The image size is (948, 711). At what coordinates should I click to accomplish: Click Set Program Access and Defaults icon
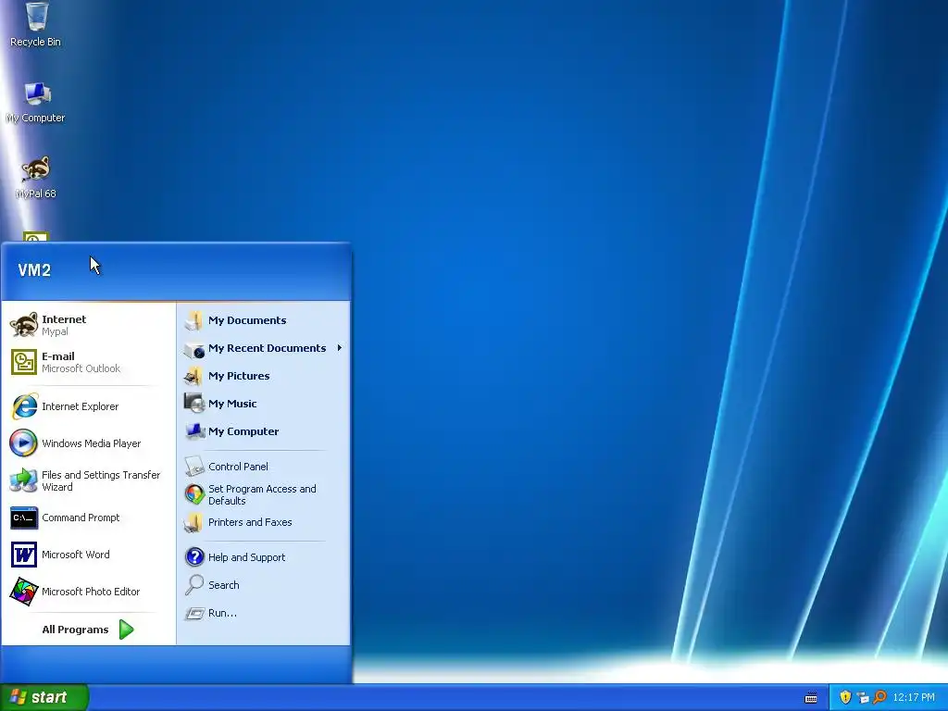pos(194,494)
